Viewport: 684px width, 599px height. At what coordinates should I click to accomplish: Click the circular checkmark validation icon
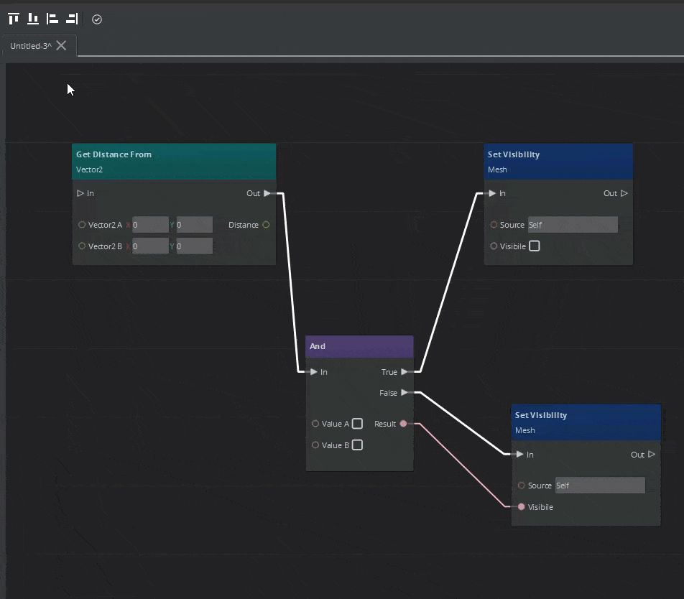[x=97, y=19]
